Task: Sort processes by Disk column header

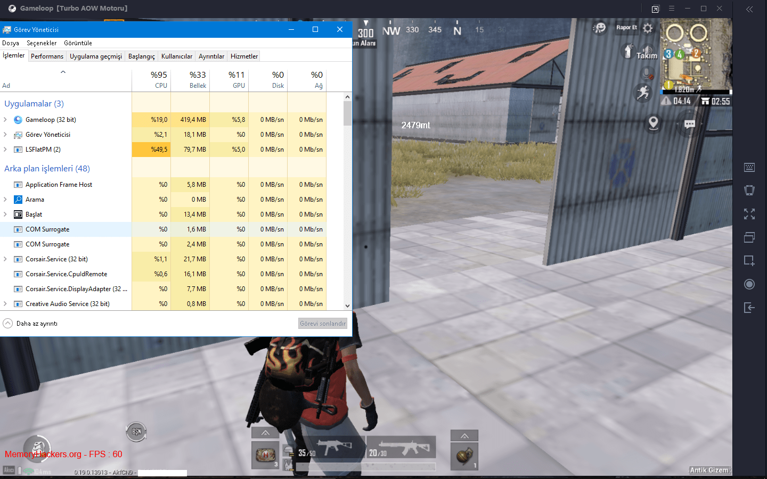Action: coord(268,79)
